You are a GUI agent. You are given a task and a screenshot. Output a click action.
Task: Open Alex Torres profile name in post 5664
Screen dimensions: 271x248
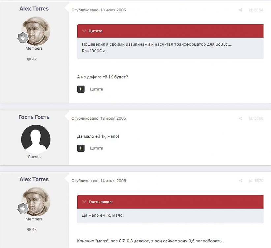pos(34,9)
